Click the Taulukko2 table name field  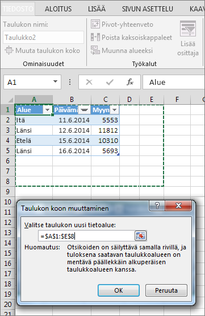pos(43,38)
